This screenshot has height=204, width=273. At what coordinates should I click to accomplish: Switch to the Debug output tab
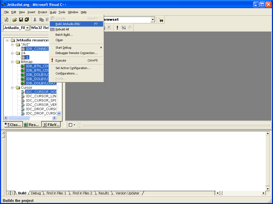[x=36, y=193]
